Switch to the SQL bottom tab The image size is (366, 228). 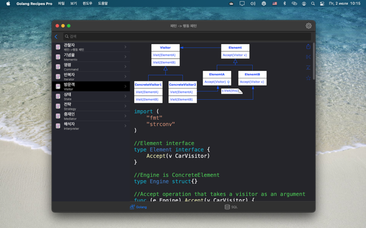pos(231,207)
